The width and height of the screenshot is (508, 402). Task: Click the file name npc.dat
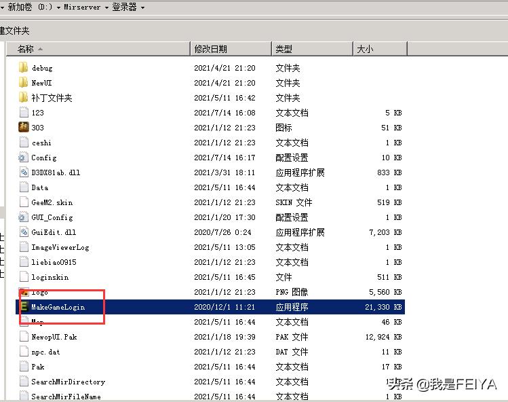coord(45,352)
